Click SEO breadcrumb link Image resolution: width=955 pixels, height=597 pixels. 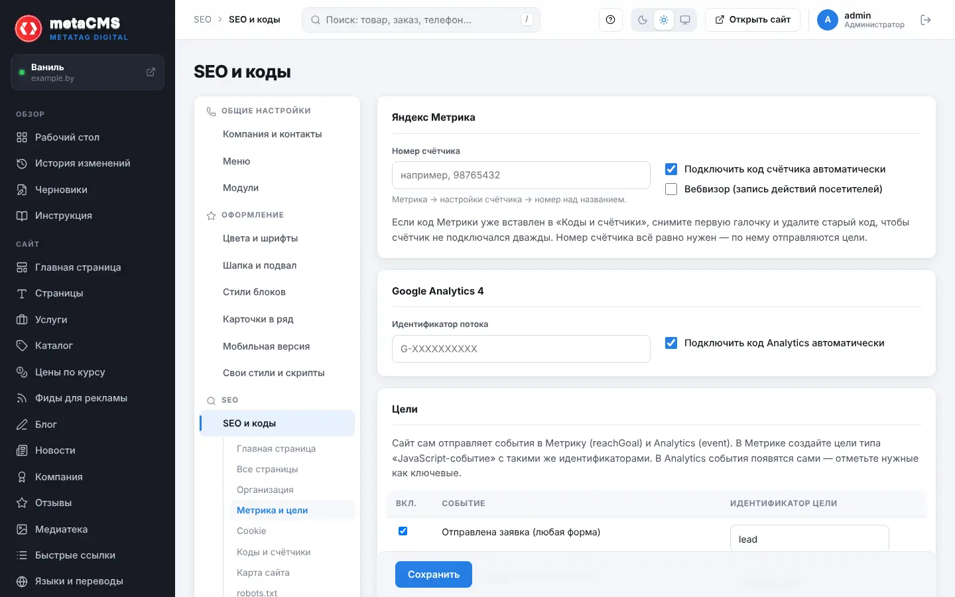tap(202, 20)
